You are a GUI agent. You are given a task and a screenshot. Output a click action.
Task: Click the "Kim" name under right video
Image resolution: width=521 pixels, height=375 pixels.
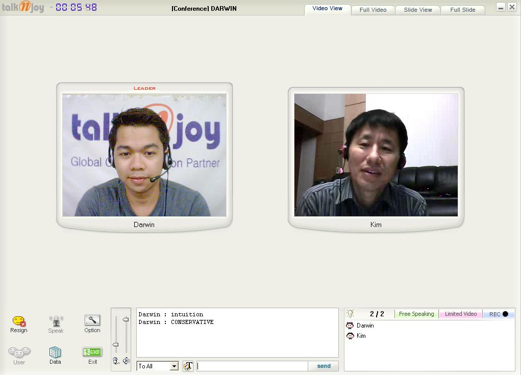[376, 224]
